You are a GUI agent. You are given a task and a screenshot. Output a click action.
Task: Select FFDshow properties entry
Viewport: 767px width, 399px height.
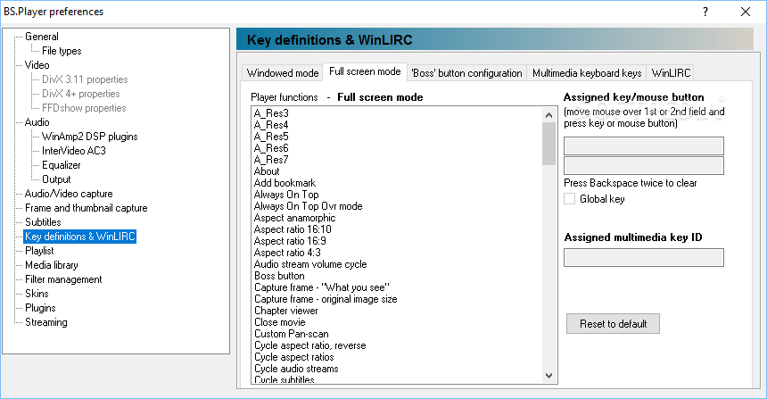[84, 108]
